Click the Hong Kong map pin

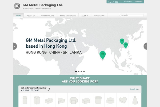pos(126,45)
